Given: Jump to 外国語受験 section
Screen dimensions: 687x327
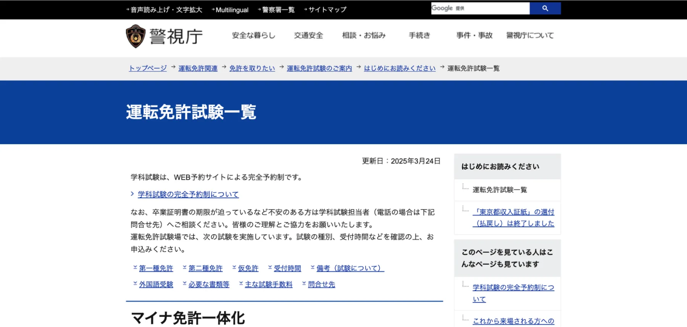Looking at the screenshot, I should [156, 284].
